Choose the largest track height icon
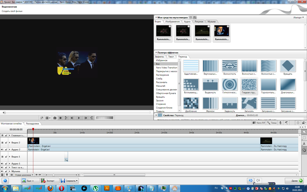307x192 pixels. click(x=2, y=175)
